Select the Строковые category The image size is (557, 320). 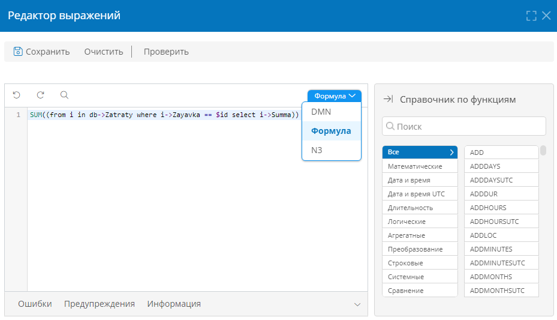420,263
